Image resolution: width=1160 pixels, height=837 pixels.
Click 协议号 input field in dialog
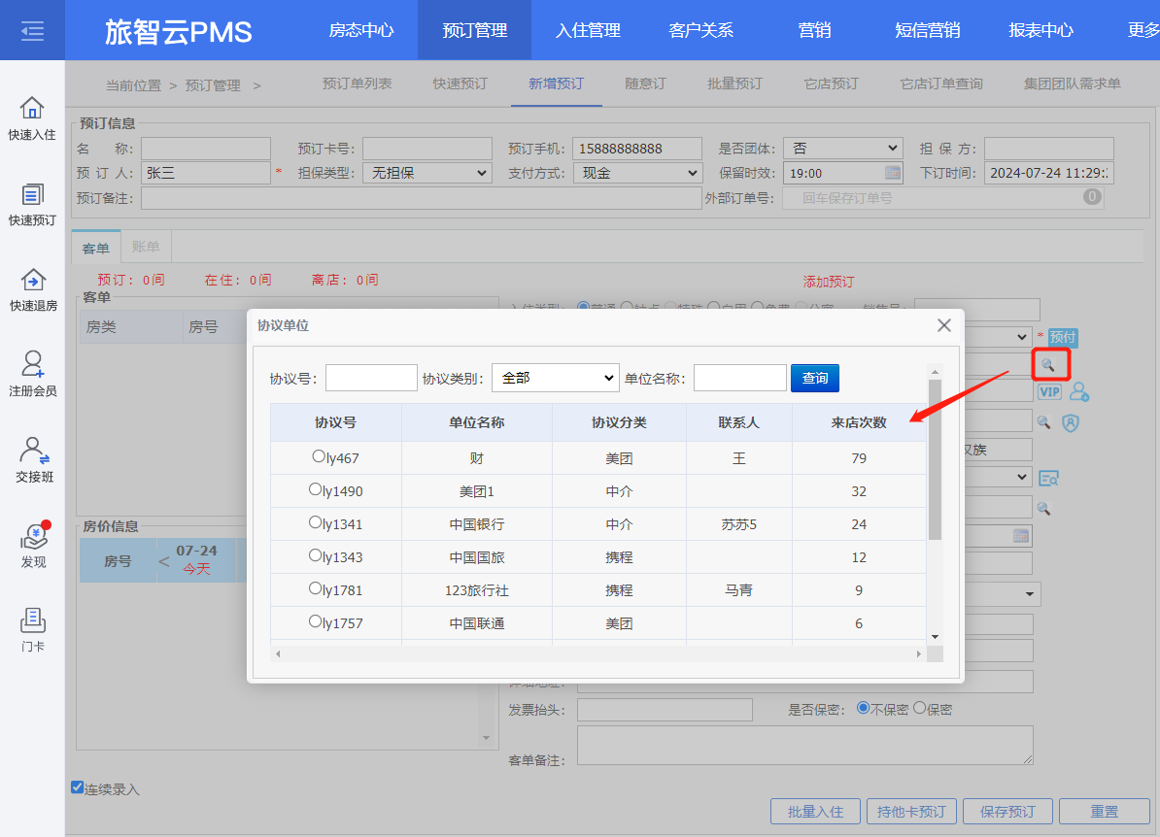[371, 378]
